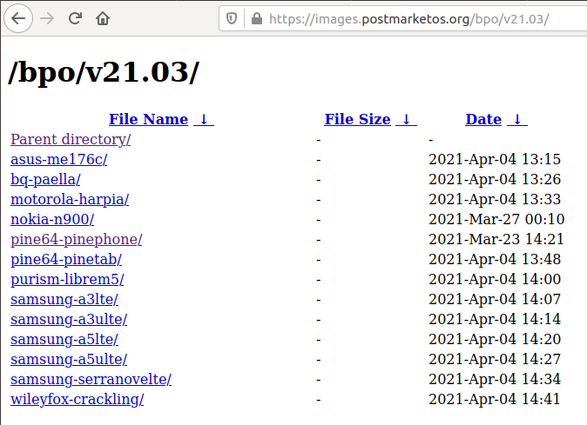Sort listing by File Size header
Image resolution: width=587 pixels, height=425 pixels.
click(357, 120)
